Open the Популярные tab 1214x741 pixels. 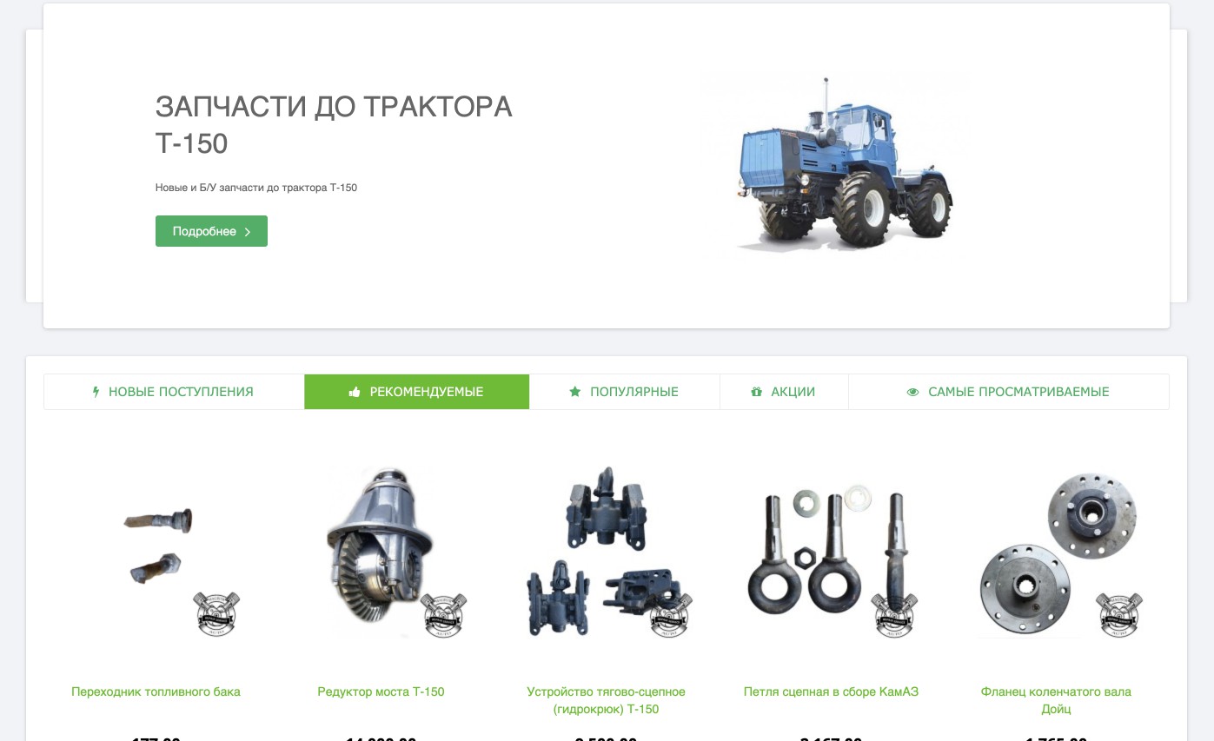(x=624, y=392)
